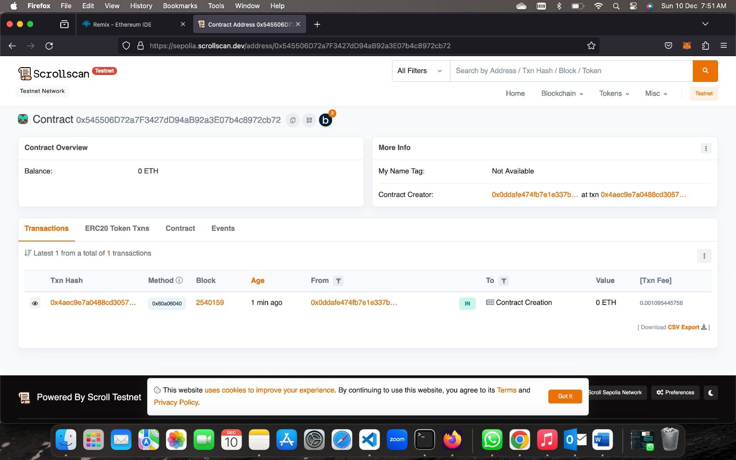
Task: Save page to Pocket
Action: click(x=668, y=46)
